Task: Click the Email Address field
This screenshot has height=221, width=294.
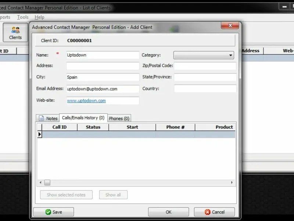Action: tap(103, 89)
